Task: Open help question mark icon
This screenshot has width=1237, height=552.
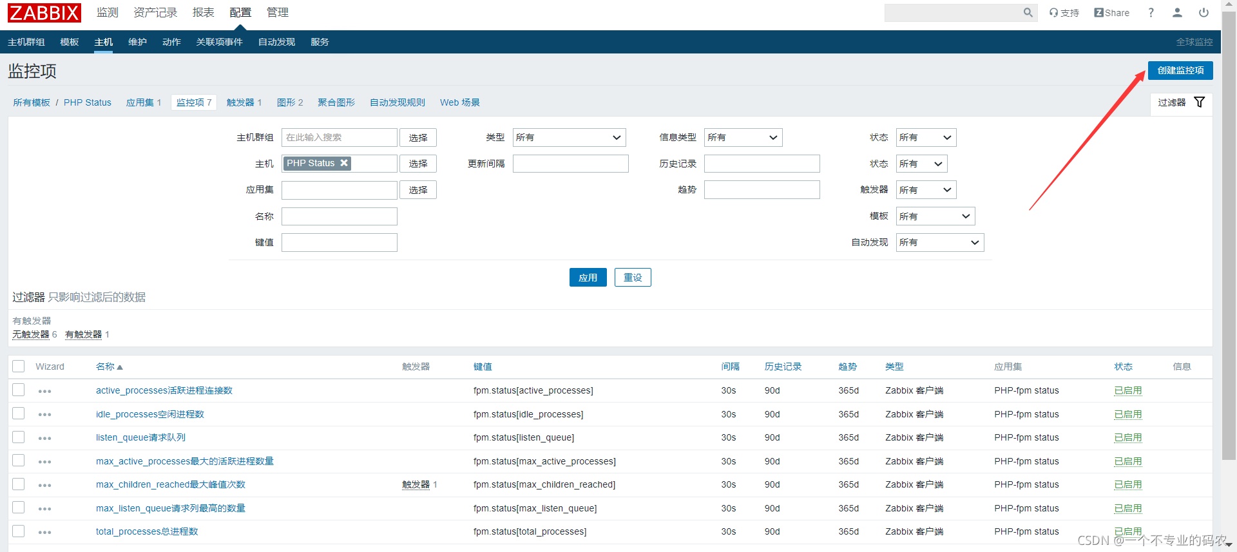Action: 1151,13
